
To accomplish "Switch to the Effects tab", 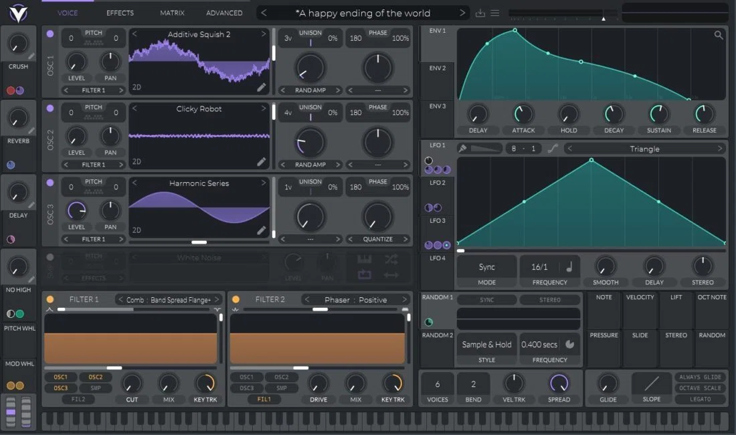I will 120,13.
